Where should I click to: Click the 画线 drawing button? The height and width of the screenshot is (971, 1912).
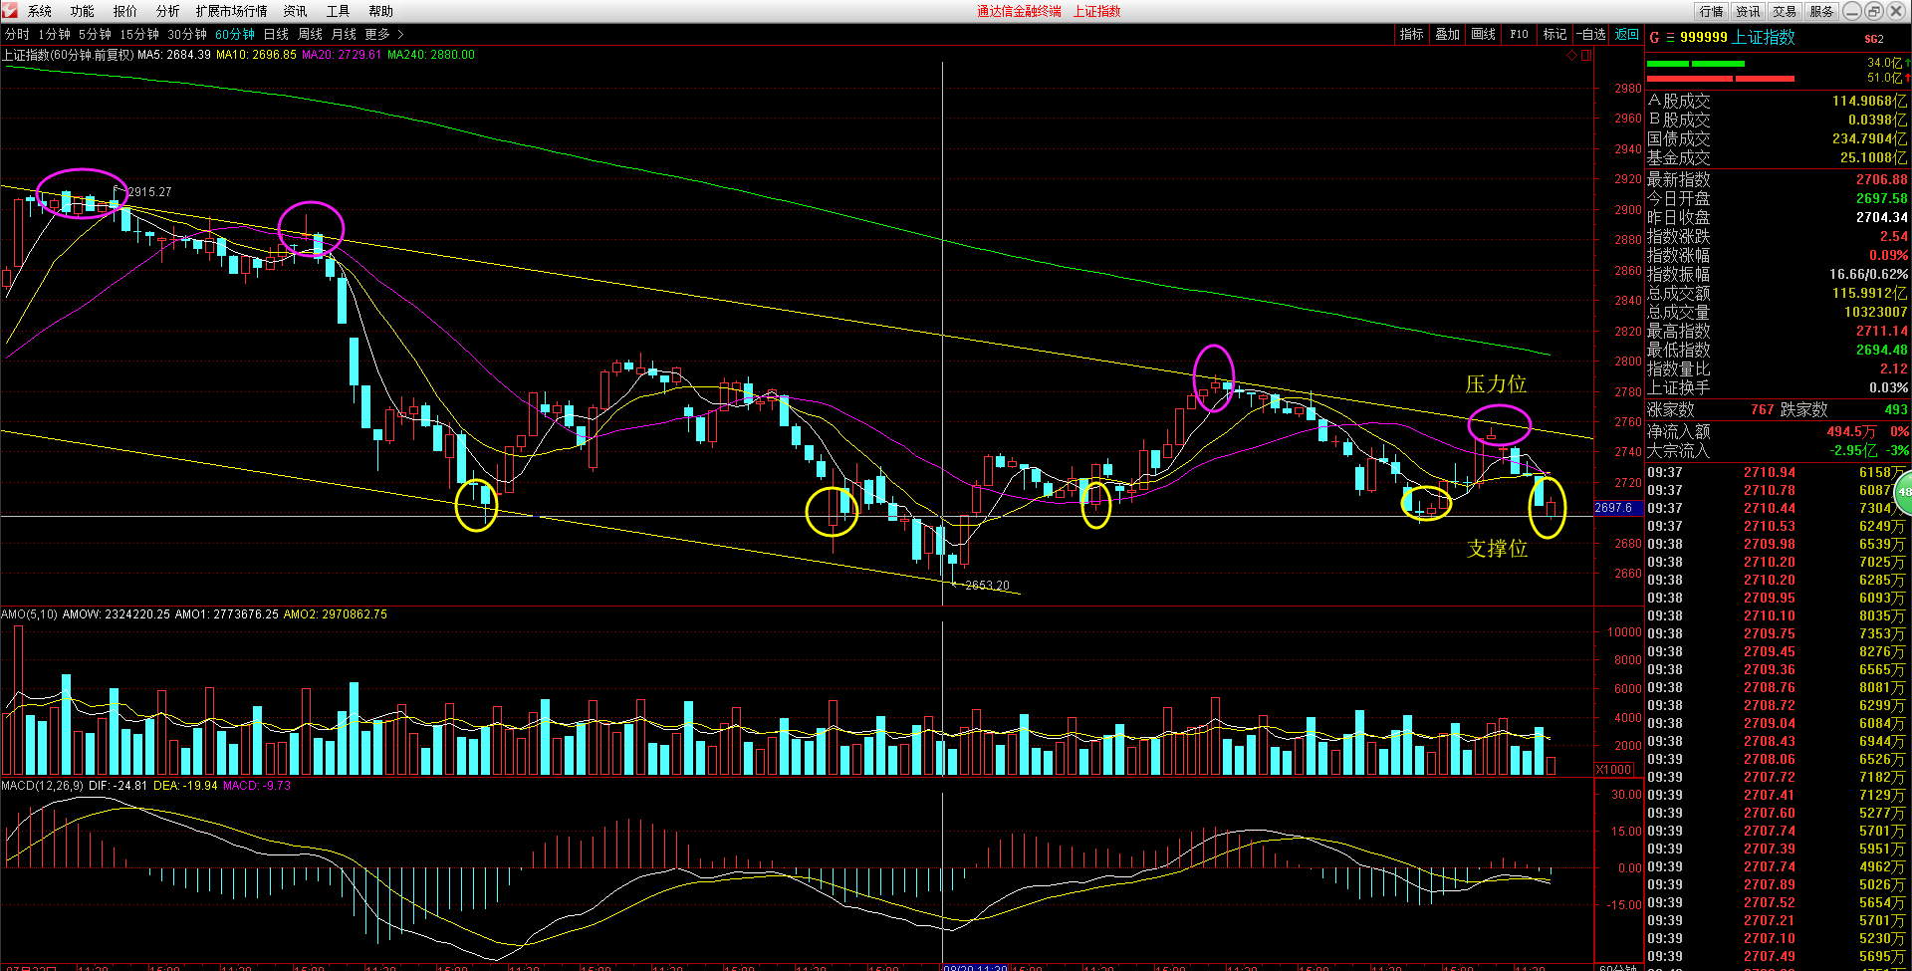(x=1484, y=35)
